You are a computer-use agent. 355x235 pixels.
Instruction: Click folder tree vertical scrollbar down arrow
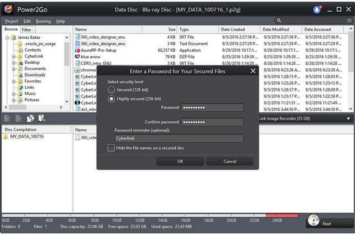pyautogui.click(x=67, y=102)
